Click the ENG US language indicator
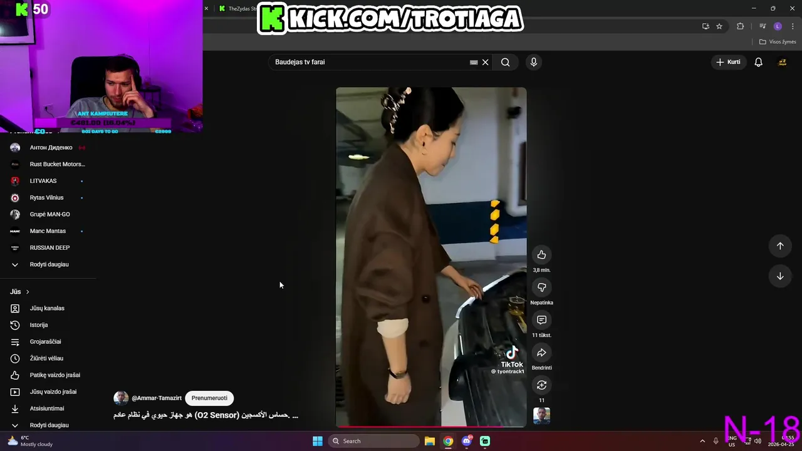Viewport: 802px width, 451px height. 732,441
